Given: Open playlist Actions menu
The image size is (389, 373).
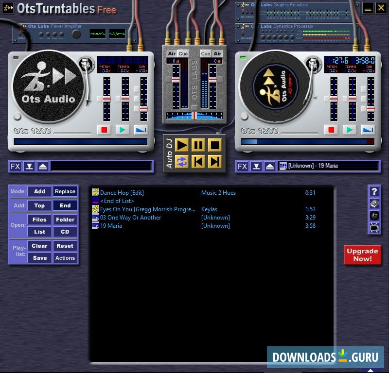Looking at the screenshot, I should click(x=65, y=258).
